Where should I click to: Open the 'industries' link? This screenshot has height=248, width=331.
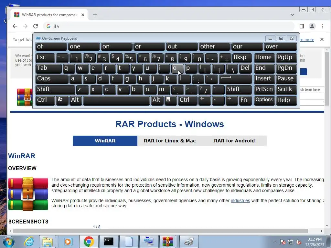pos(240,201)
